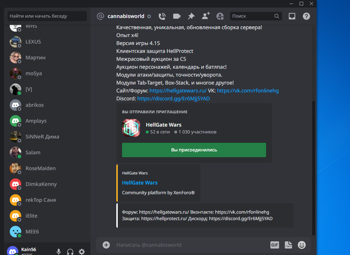Click the "1 030 участников" member count
The image size is (350, 255).
pos(195,132)
